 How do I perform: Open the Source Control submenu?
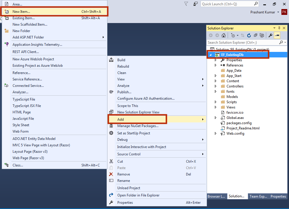tap(157, 154)
